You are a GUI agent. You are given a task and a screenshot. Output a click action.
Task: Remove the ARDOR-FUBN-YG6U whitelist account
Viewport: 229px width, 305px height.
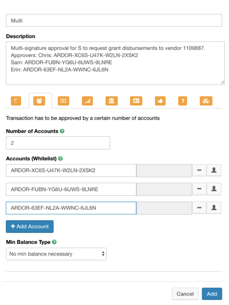[x=199, y=189]
